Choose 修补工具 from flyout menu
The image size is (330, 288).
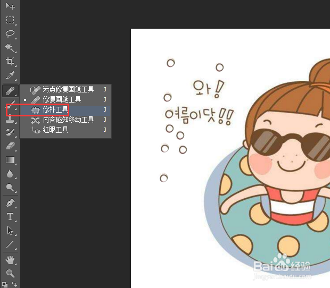[65, 109]
